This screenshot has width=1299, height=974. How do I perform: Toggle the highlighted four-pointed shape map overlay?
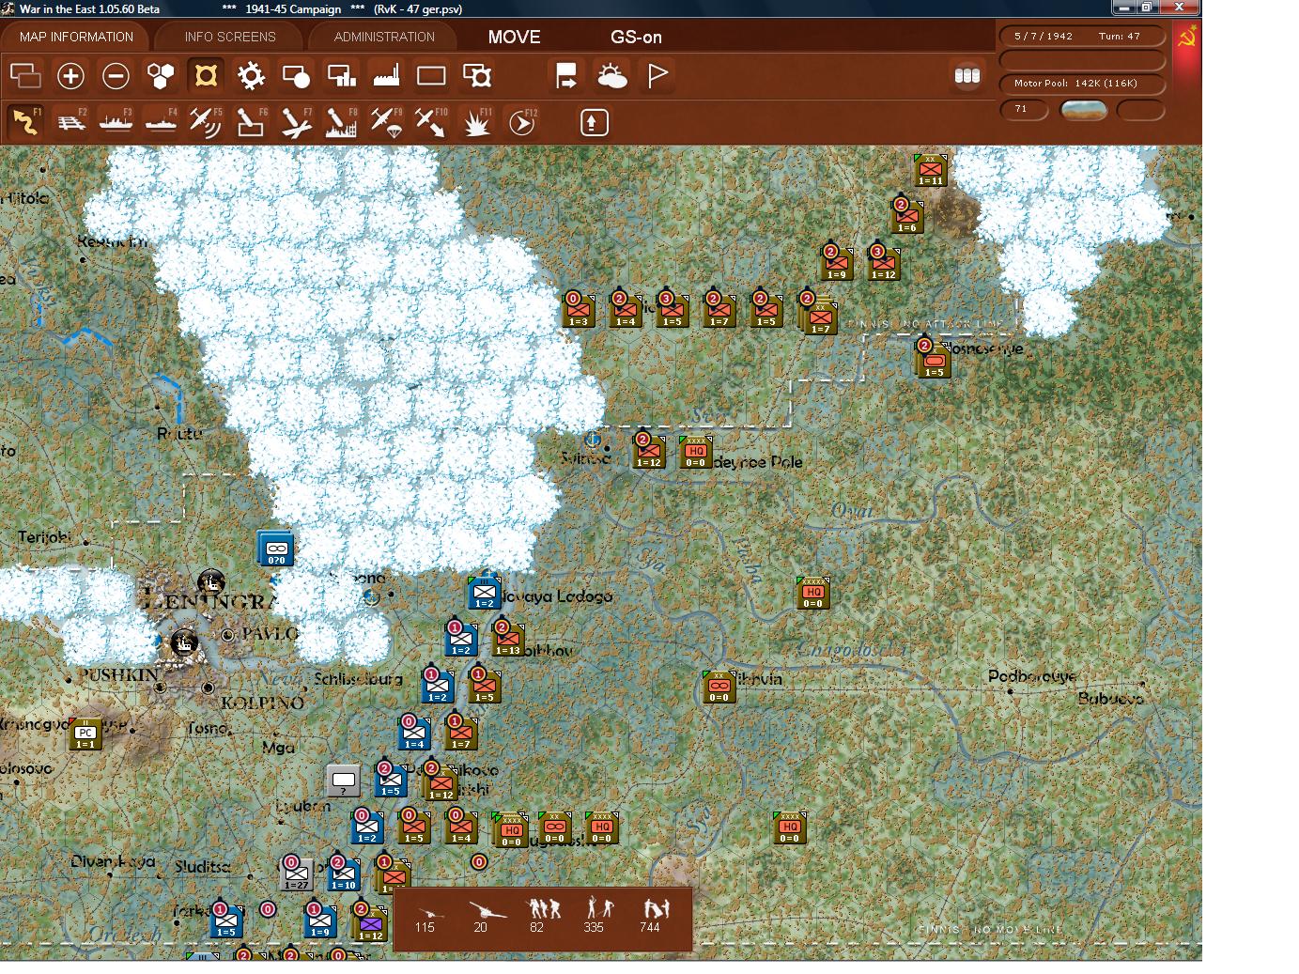pos(206,75)
